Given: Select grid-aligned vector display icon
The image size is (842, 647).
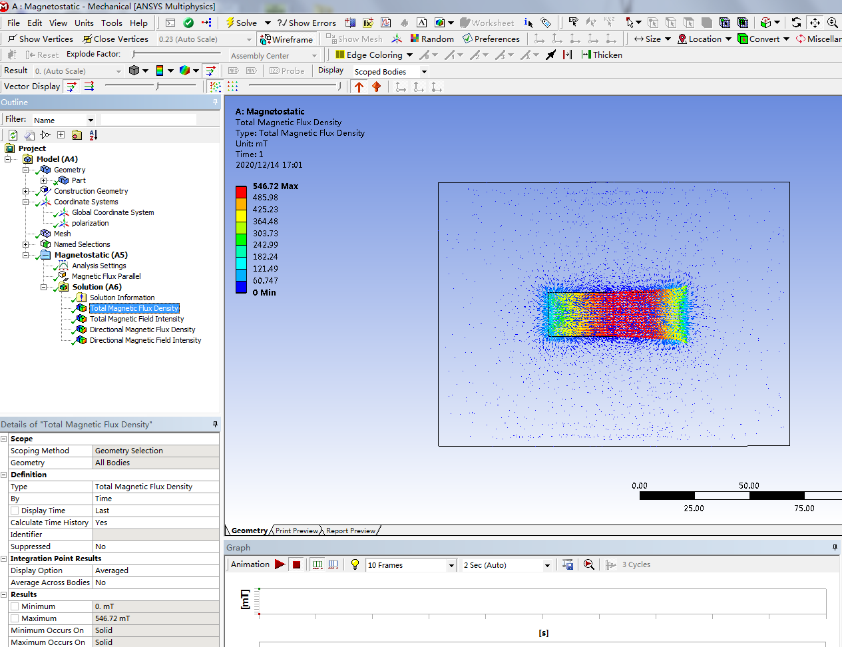Looking at the screenshot, I should [232, 87].
